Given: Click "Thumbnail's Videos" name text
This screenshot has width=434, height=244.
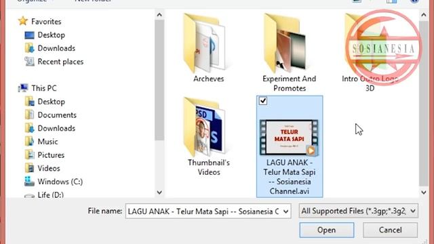Looking at the screenshot, I should (209, 167).
